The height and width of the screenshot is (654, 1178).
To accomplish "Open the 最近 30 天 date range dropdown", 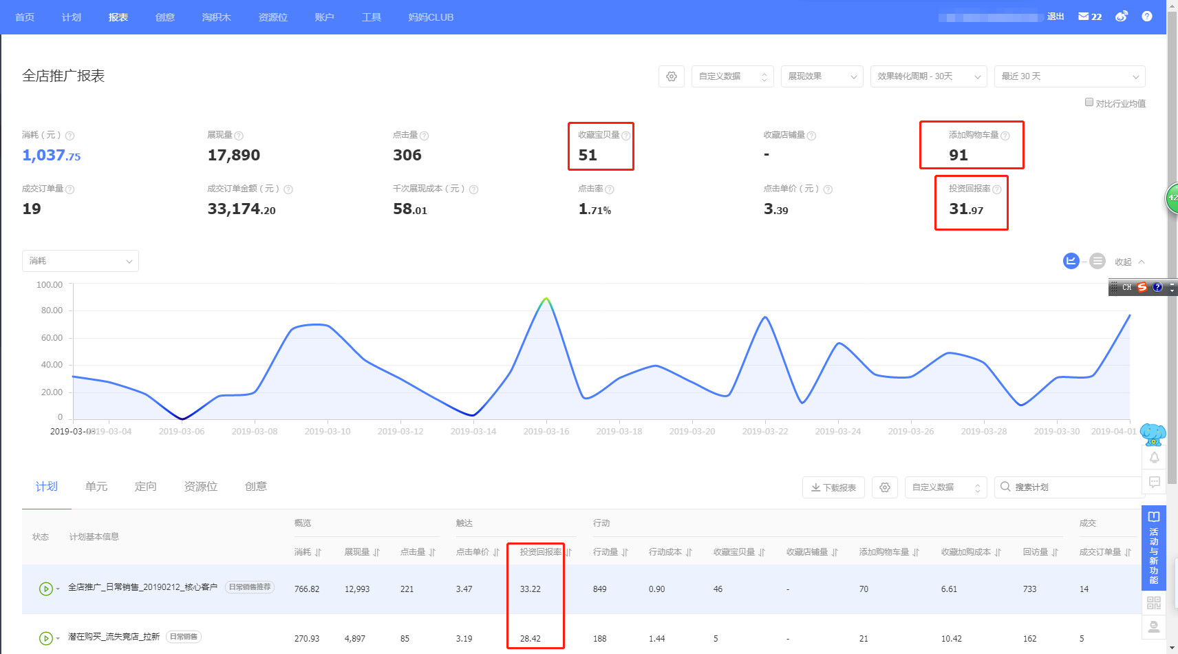I will pyautogui.click(x=1069, y=76).
